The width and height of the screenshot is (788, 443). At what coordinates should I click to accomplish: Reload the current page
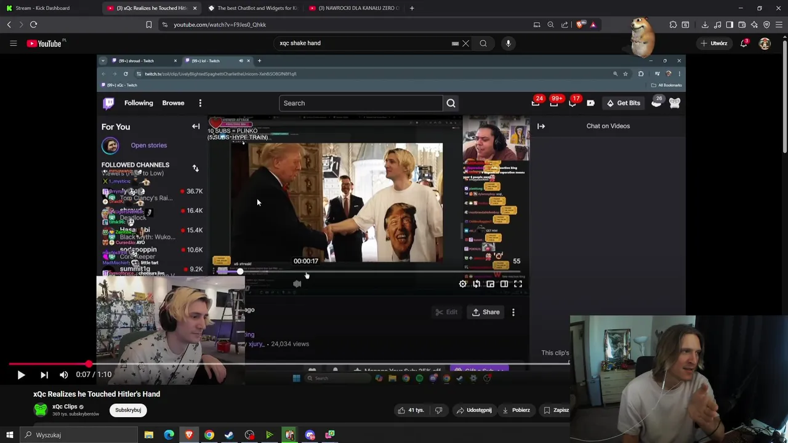[x=33, y=25]
